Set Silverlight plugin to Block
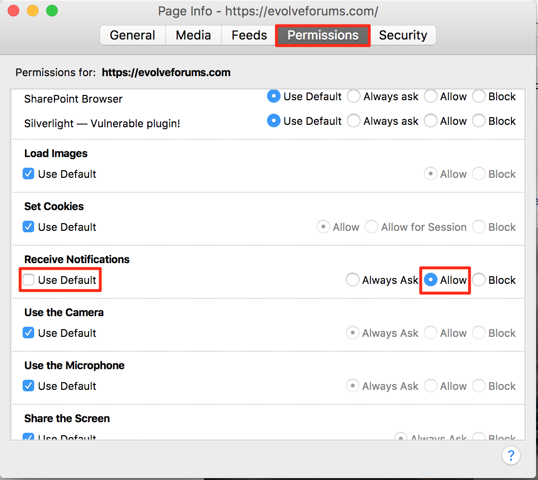538x480 pixels. pos(479,121)
